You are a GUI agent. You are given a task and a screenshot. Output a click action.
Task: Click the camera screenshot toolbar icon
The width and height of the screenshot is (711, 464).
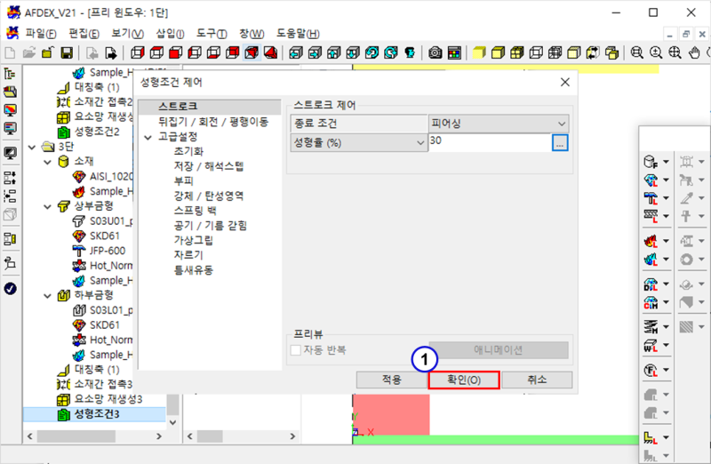[x=436, y=52]
